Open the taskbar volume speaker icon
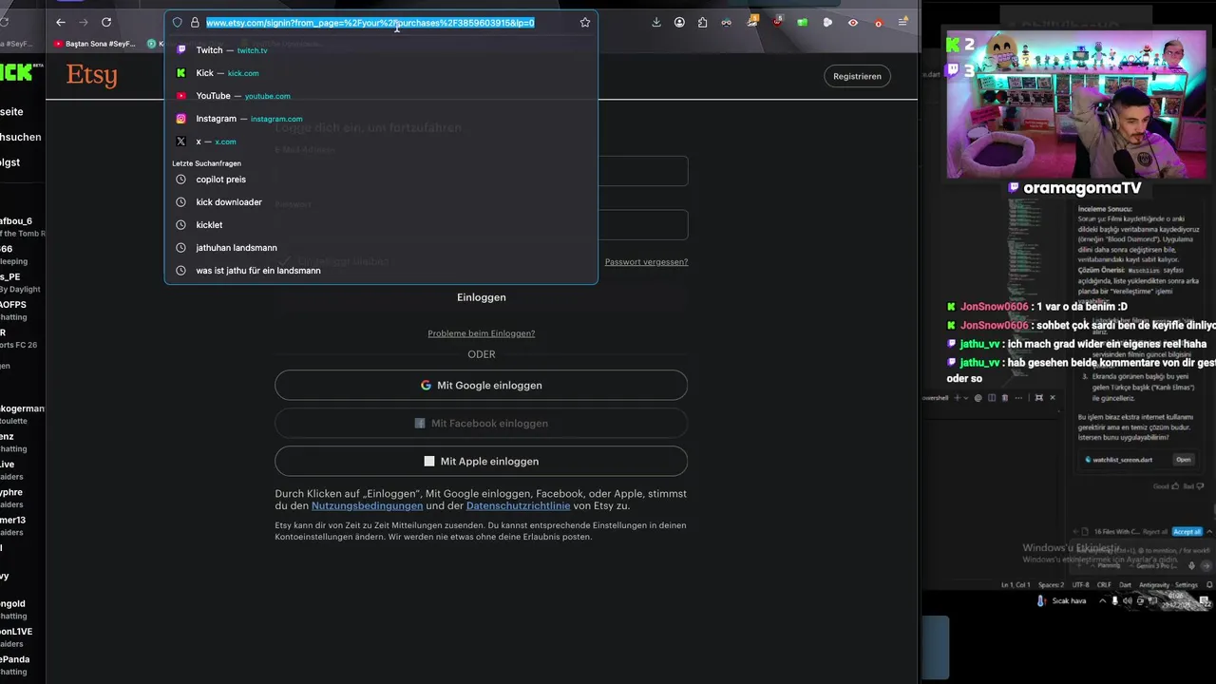This screenshot has width=1216, height=684. (1128, 600)
